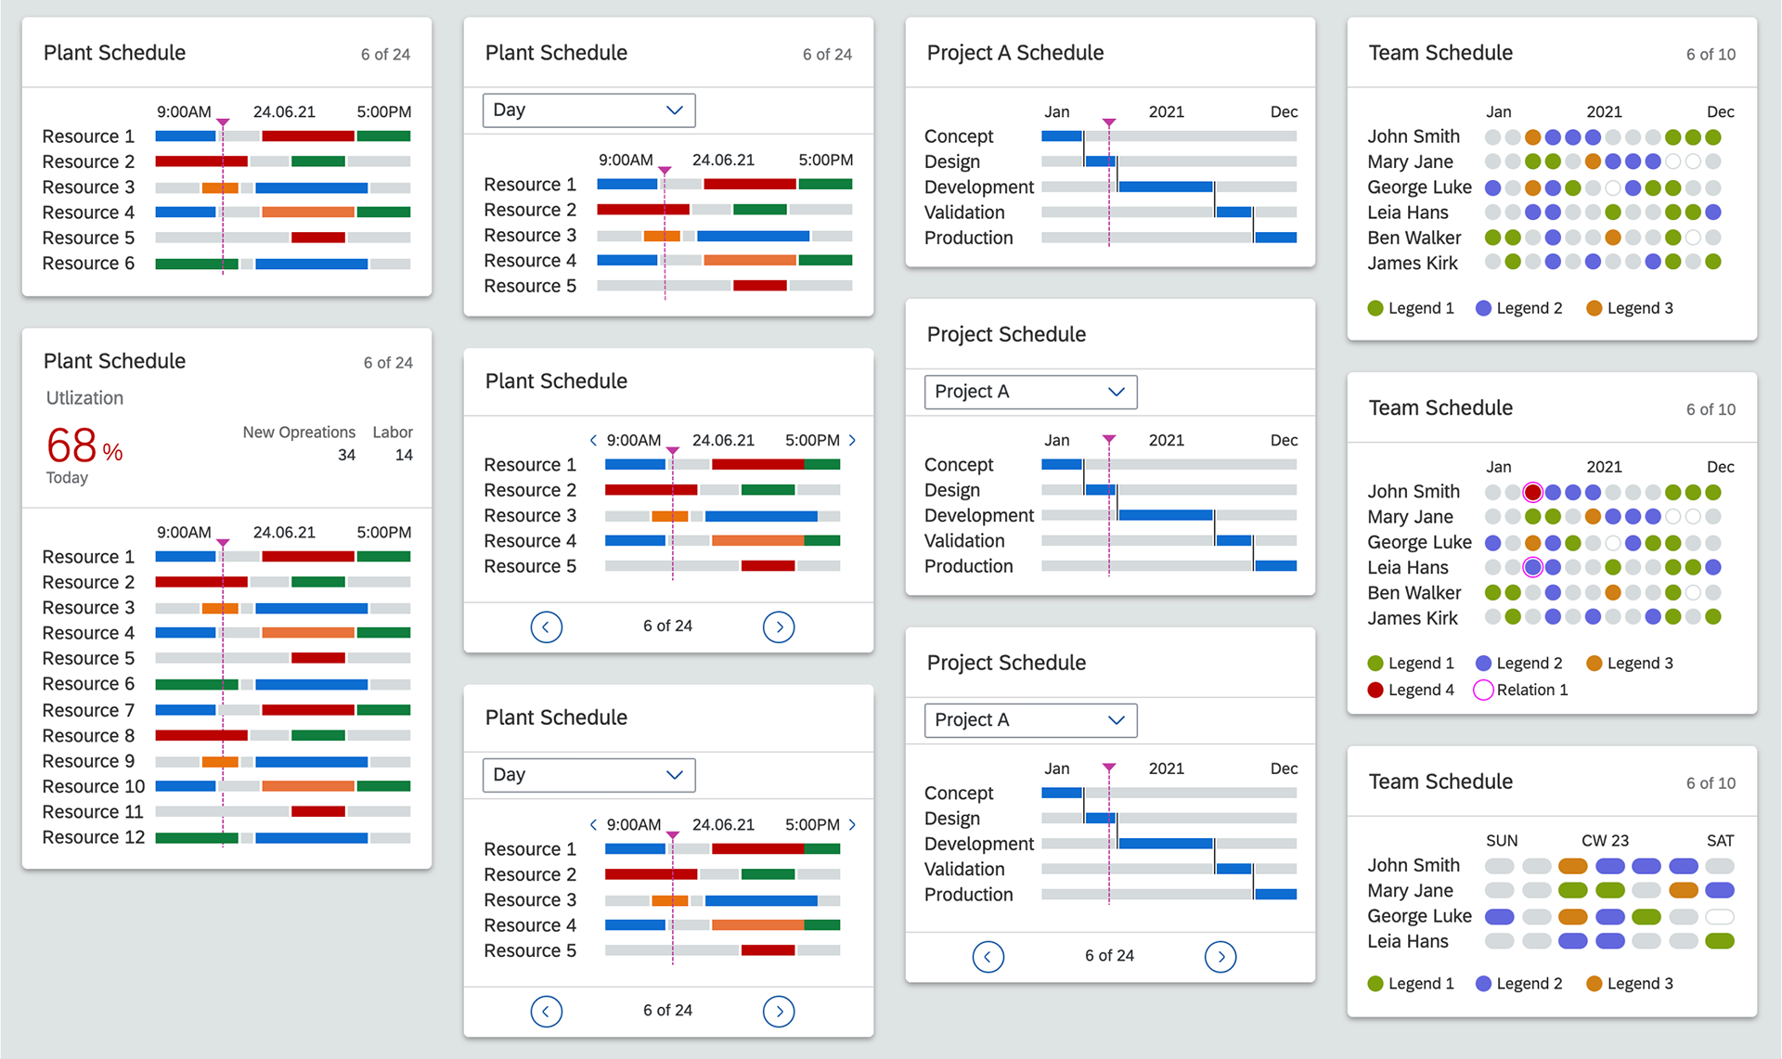Select the Project A Schedule card title
This screenshot has width=1782, height=1059.
(x=1014, y=53)
